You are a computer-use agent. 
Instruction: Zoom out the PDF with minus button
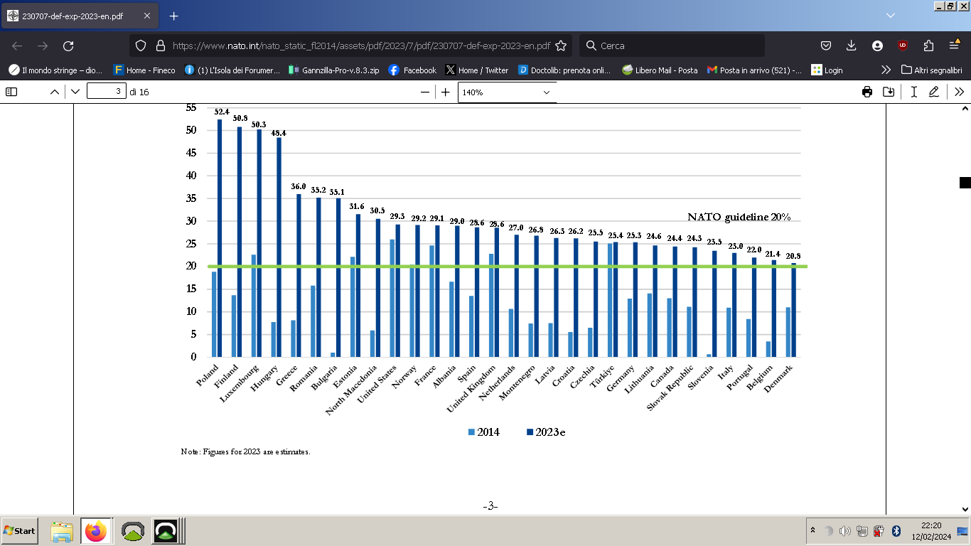(425, 92)
